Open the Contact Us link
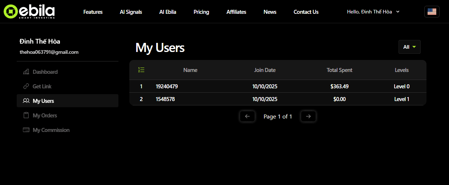Viewport: 449px width, 185px height. [306, 12]
